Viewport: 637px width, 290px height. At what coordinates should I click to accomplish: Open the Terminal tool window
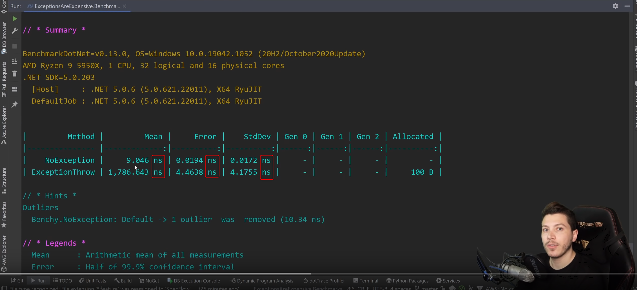point(366,280)
